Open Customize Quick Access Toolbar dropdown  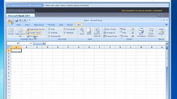click(29, 20)
